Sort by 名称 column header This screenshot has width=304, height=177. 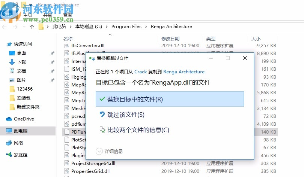pos(68,39)
